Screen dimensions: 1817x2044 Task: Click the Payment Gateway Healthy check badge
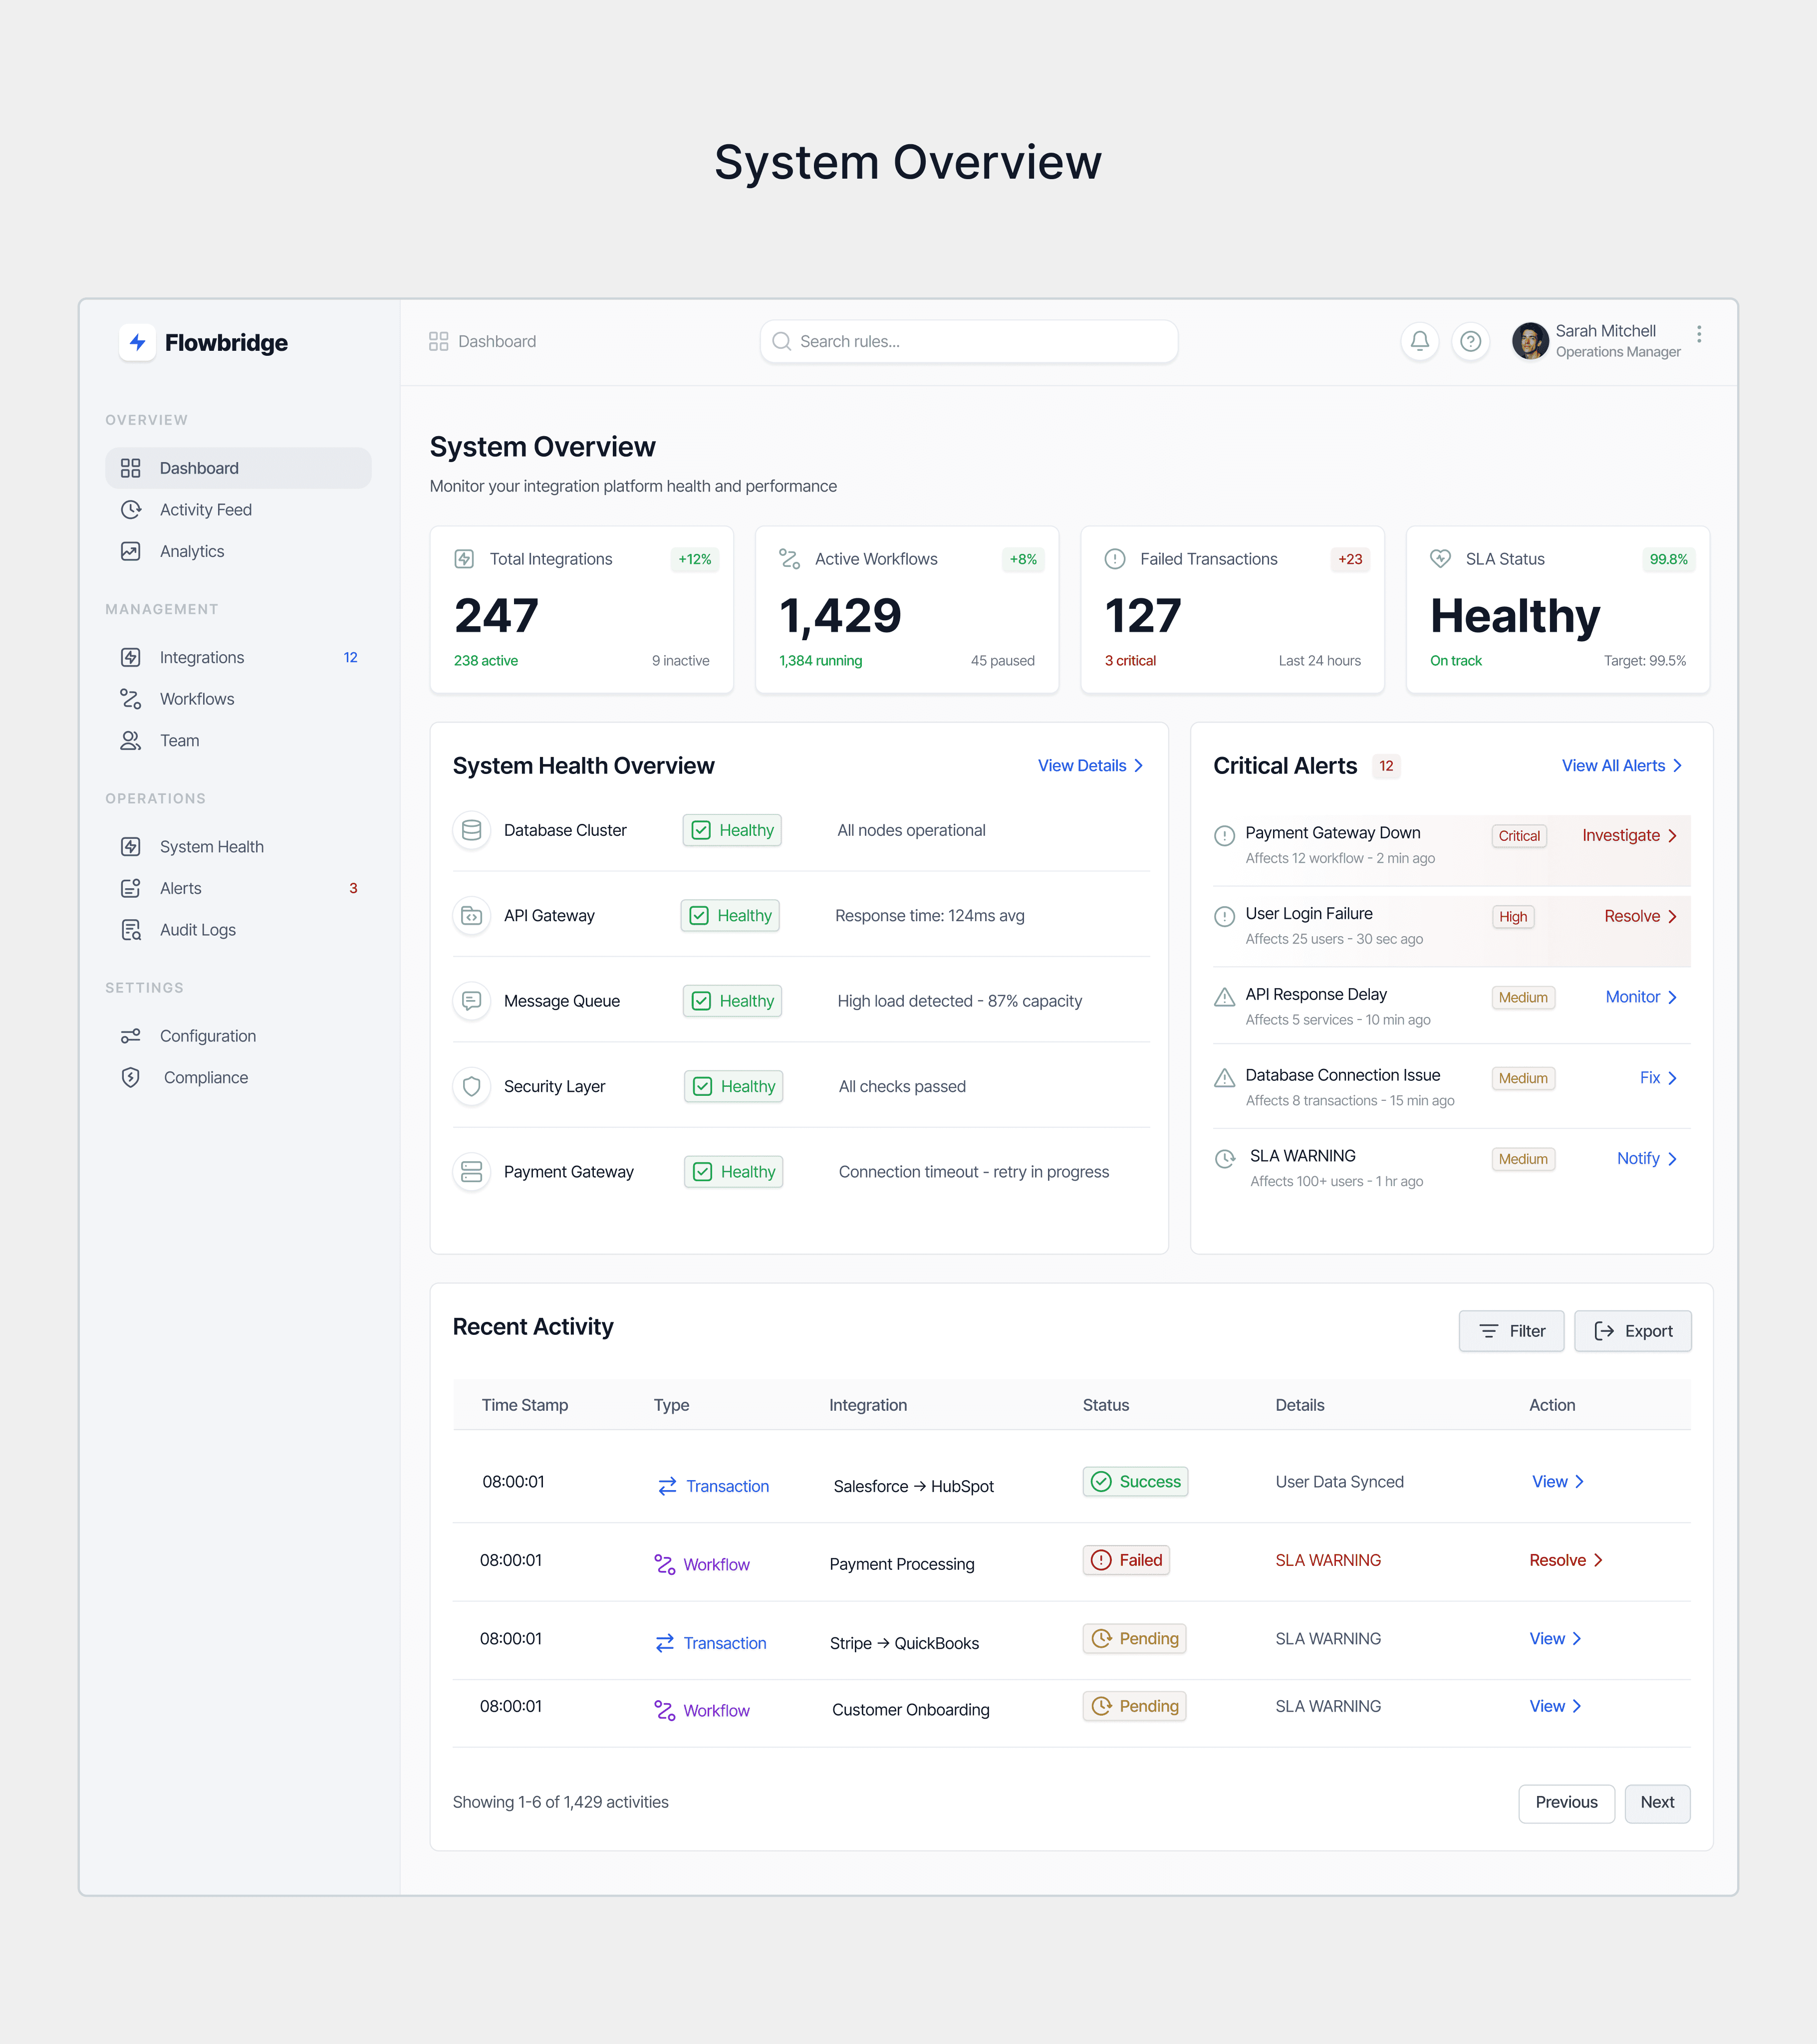pos(733,1172)
